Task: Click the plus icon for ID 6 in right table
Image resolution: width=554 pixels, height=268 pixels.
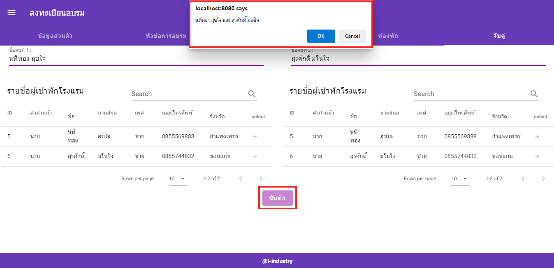Action: tap(537, 156)
